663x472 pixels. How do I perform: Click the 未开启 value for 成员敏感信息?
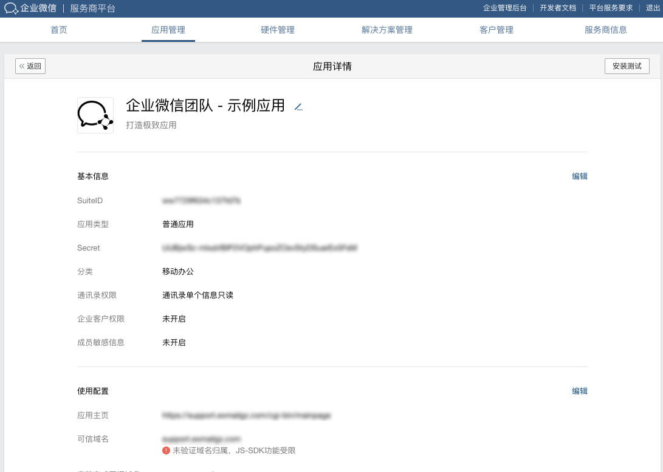pos(174,342)
